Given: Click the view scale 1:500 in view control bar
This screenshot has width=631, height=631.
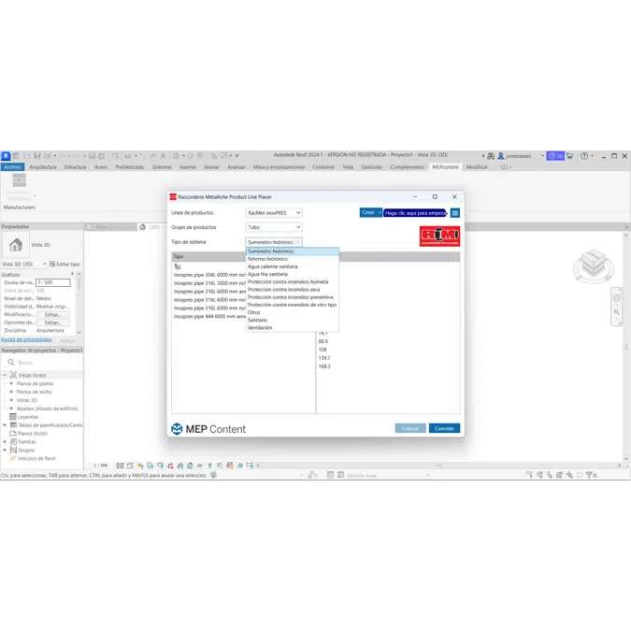Looking at the screenshot, I should click(x=101, y=466).
